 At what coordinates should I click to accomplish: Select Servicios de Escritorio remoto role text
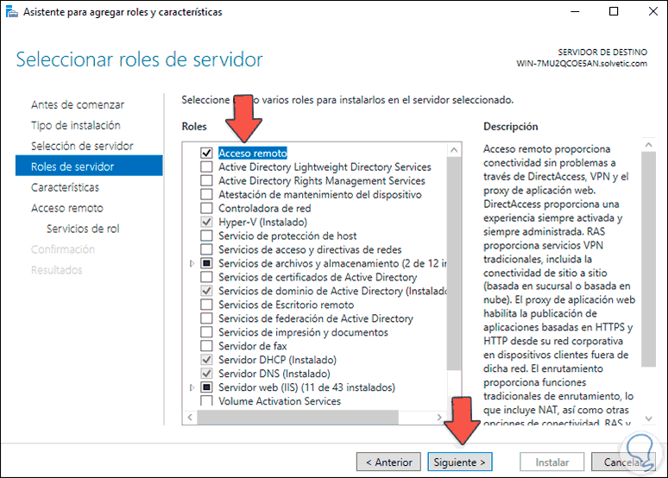[286, 305]
